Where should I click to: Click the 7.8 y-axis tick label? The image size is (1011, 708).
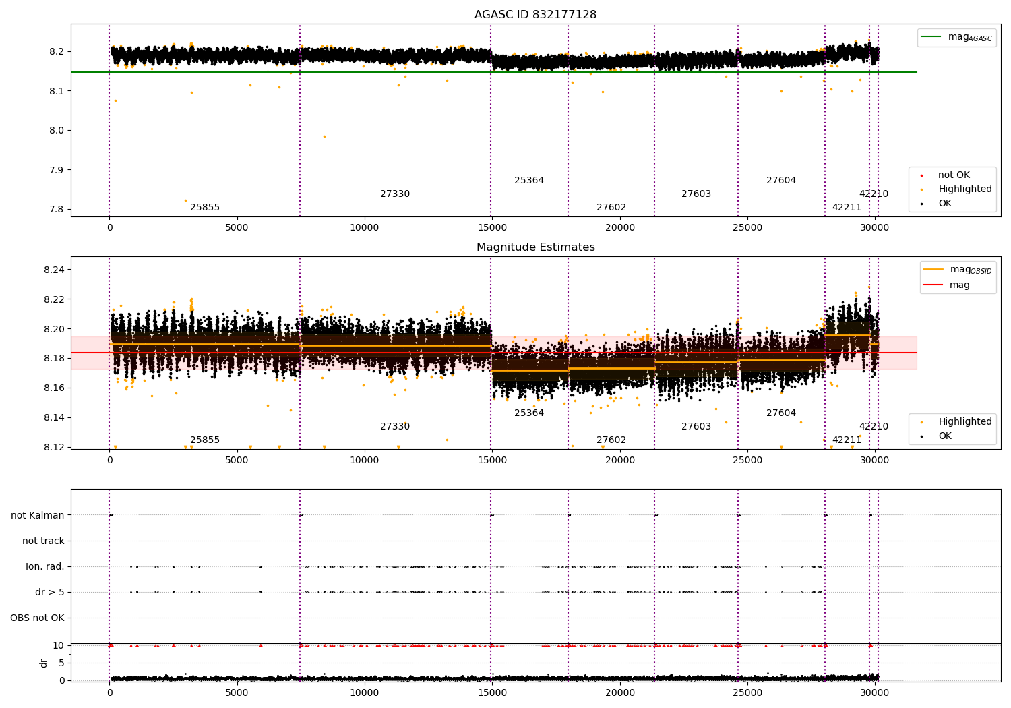pos(57,209)
